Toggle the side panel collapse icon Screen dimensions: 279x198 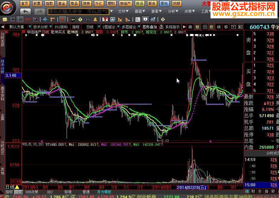(x=240, y=27)
